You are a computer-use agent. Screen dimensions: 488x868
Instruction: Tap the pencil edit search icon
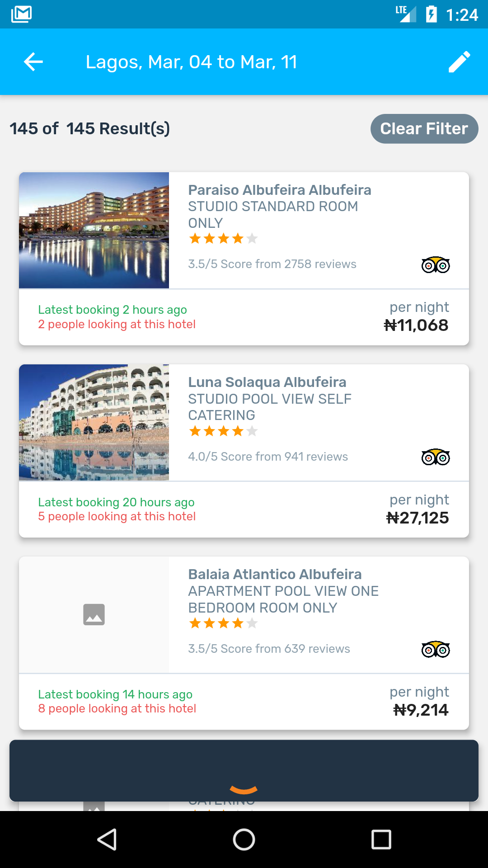(459, 62)
